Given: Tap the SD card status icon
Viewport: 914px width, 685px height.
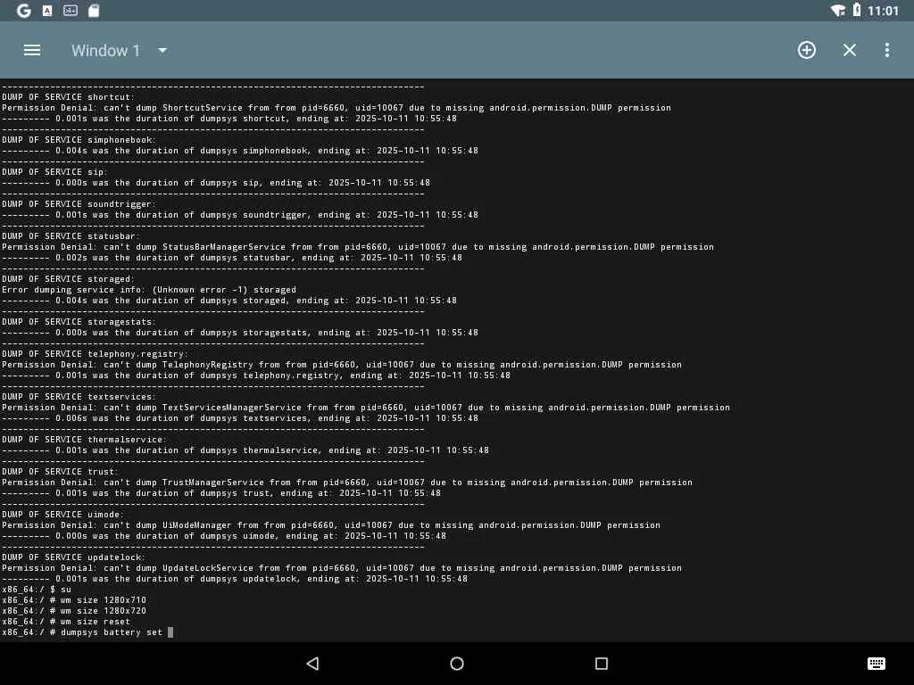Looking at the screenshot, I should (93, 11).
